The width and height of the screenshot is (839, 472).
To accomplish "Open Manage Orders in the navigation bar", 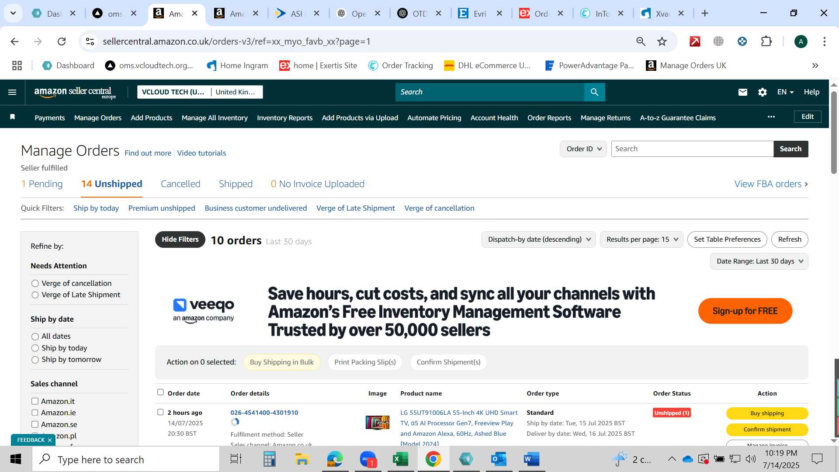I will [x=98, y=118].
